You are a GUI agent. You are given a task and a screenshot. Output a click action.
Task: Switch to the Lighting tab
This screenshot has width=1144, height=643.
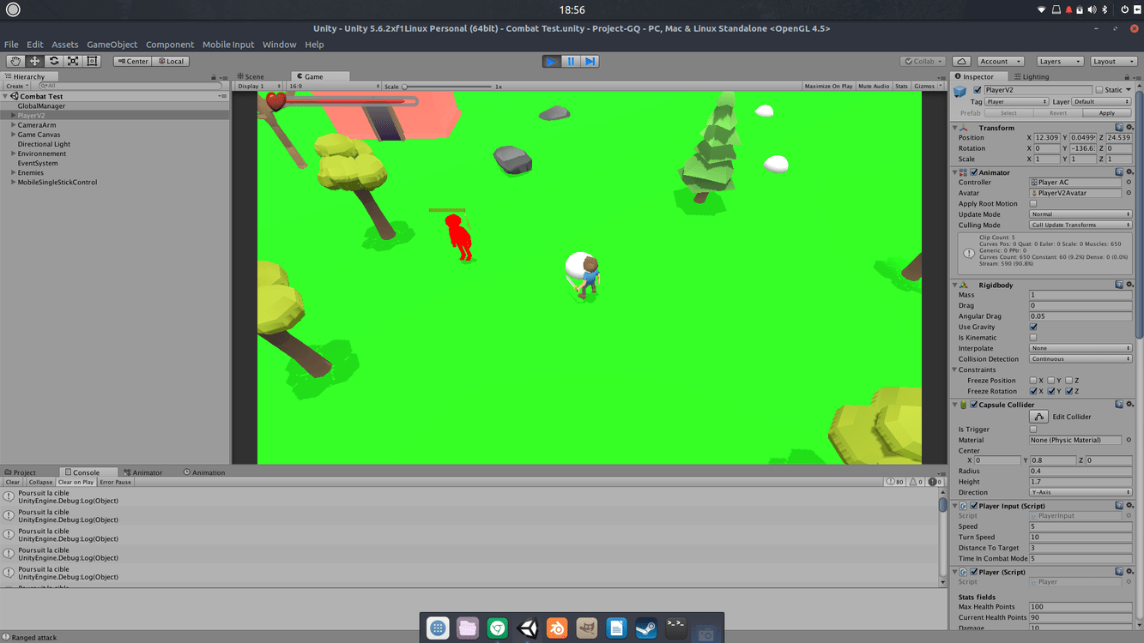click(x=1030, y=76)
